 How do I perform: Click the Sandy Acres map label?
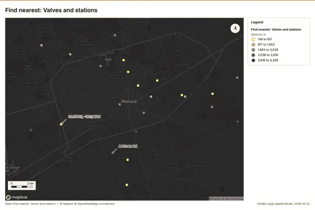pyautogui.click(x=122, y=158)
